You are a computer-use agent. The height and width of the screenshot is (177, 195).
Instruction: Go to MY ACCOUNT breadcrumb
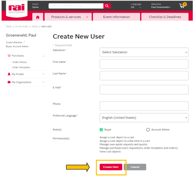click(22, 26)
